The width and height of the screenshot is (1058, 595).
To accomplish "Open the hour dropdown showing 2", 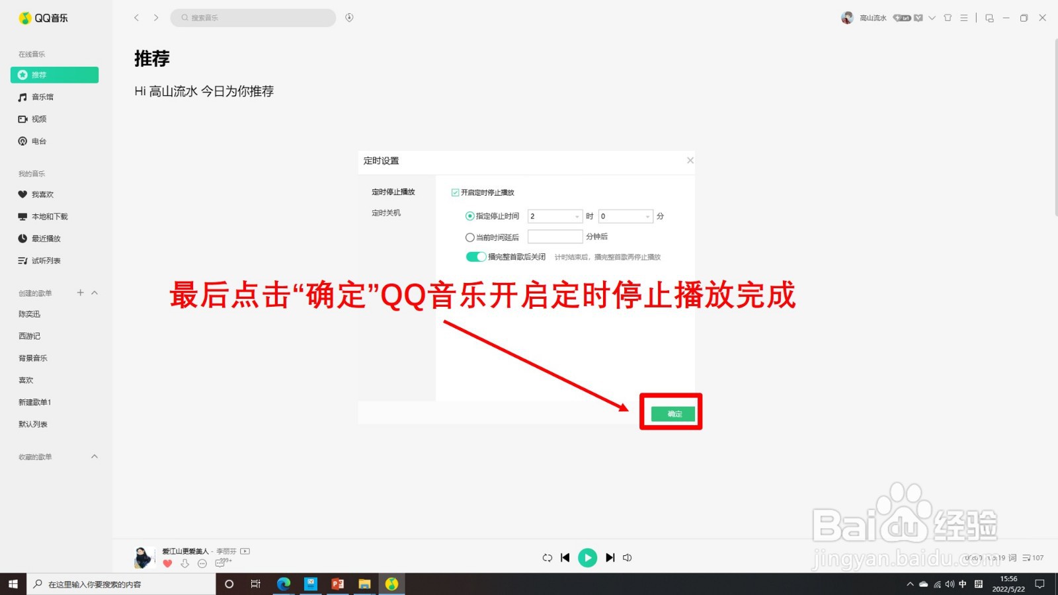I will [x=555, y=216].
